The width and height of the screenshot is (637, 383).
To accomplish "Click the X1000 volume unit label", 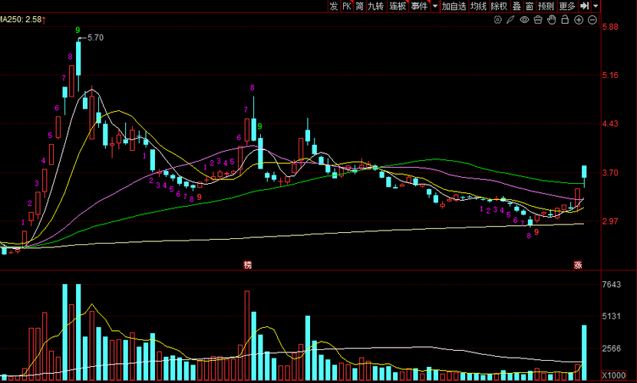I will point(613,375).
